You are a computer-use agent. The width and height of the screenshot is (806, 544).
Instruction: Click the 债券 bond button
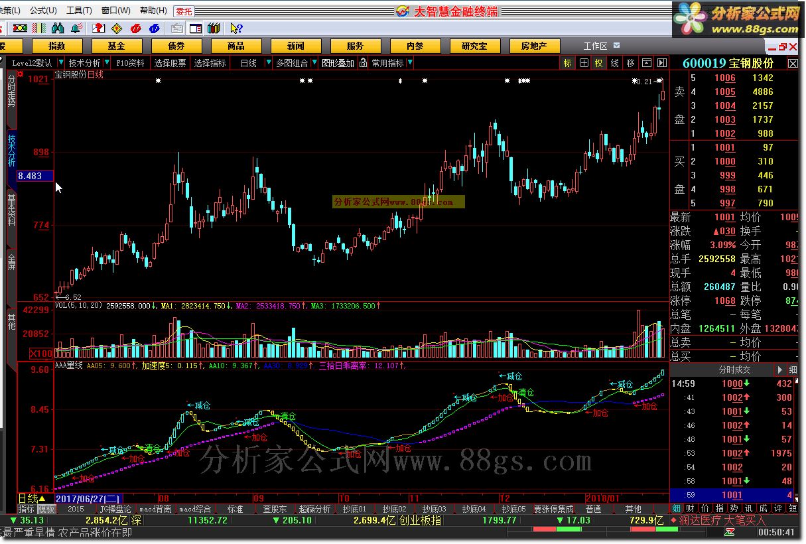coord(176,46)
